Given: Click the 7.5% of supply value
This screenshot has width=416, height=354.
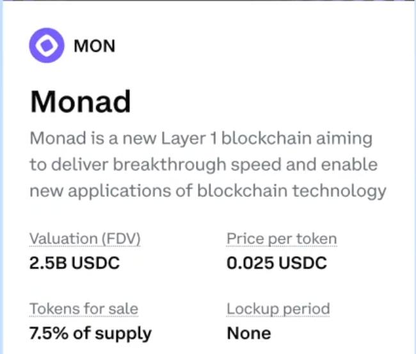Looking at the screenshot, I should 90,333.
